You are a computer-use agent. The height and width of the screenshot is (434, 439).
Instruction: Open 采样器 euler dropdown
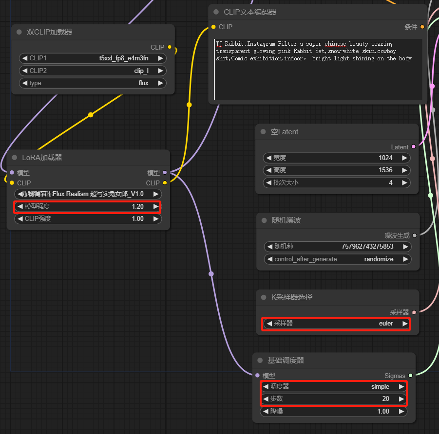(337, 323)
